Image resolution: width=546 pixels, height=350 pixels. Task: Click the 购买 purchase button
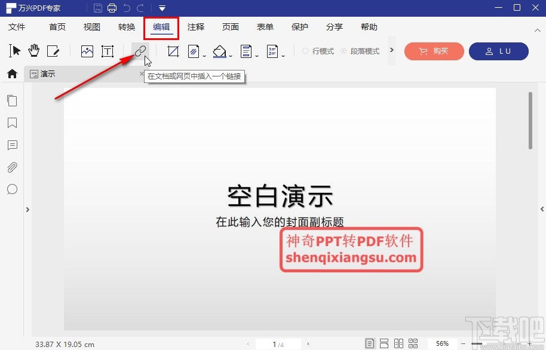pos(434,51)
